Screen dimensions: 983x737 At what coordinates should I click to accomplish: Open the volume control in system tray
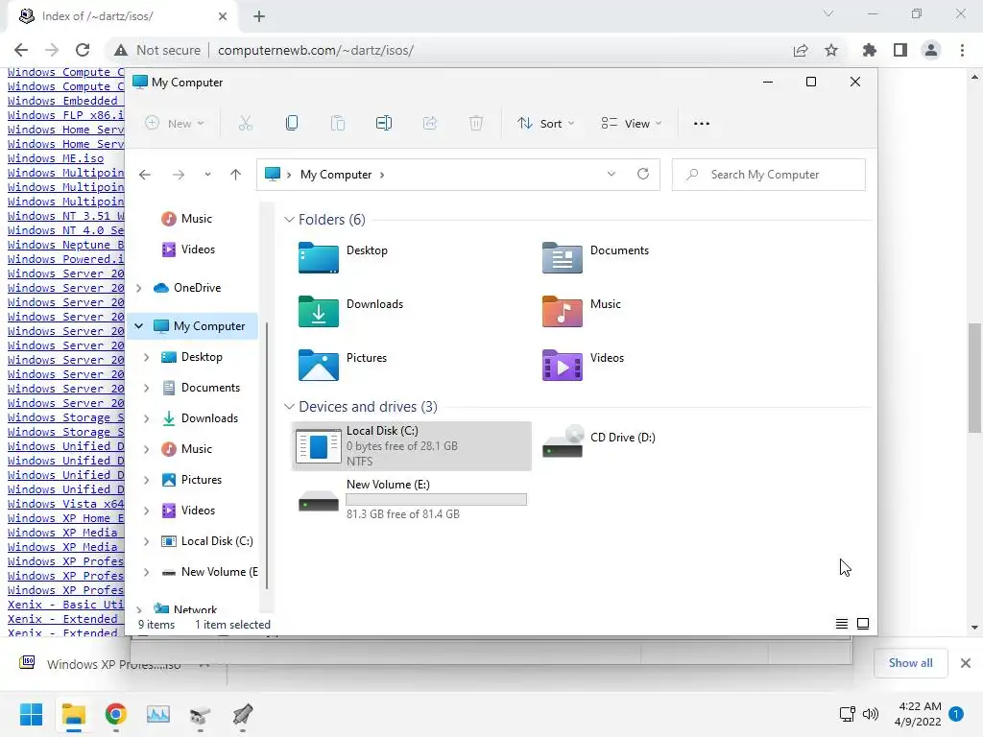pyautogui.click(x=870, y=714)
